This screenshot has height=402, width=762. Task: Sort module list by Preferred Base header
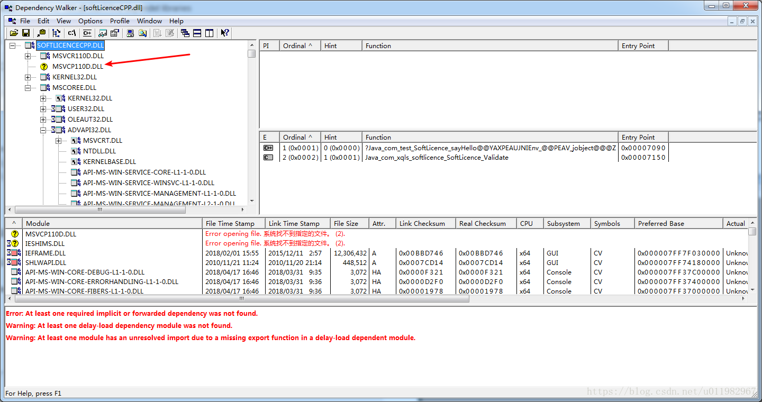[x=679, y=224]
